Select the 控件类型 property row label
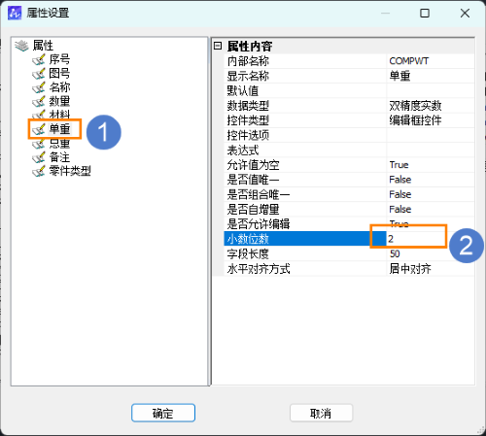486x436 pixels. pyautogui.click(x=248, y=120)
